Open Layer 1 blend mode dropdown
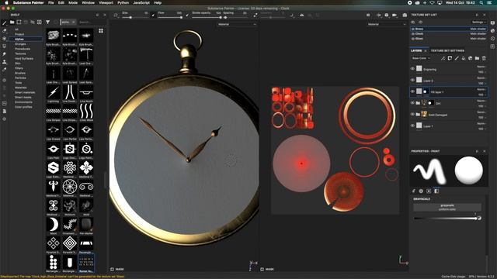 (481, 124)
